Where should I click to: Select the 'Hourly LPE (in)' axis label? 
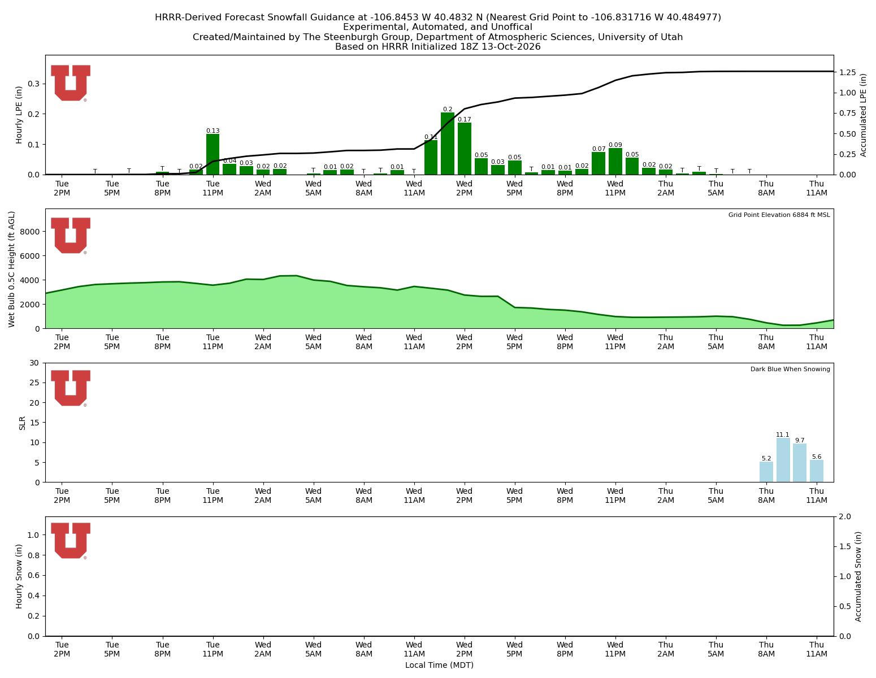[19, 115]
